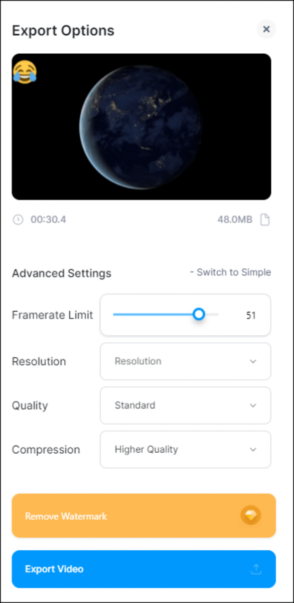
Task: Click the Remove Watermark button
Action: [x=143, y=515]
